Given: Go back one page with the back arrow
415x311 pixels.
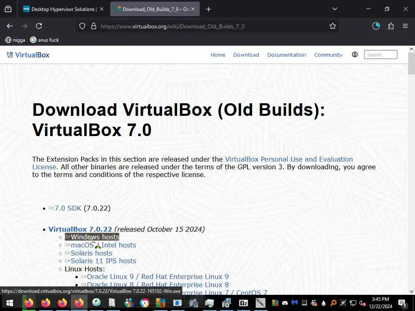Looking at the screenshot, I should (x=10, y=26).
